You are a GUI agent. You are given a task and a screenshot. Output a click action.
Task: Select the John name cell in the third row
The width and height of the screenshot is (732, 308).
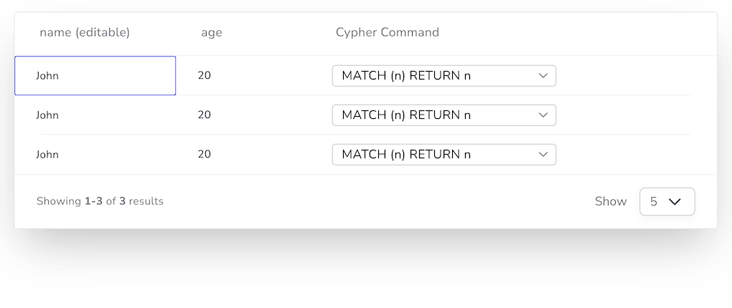point(47,154)
